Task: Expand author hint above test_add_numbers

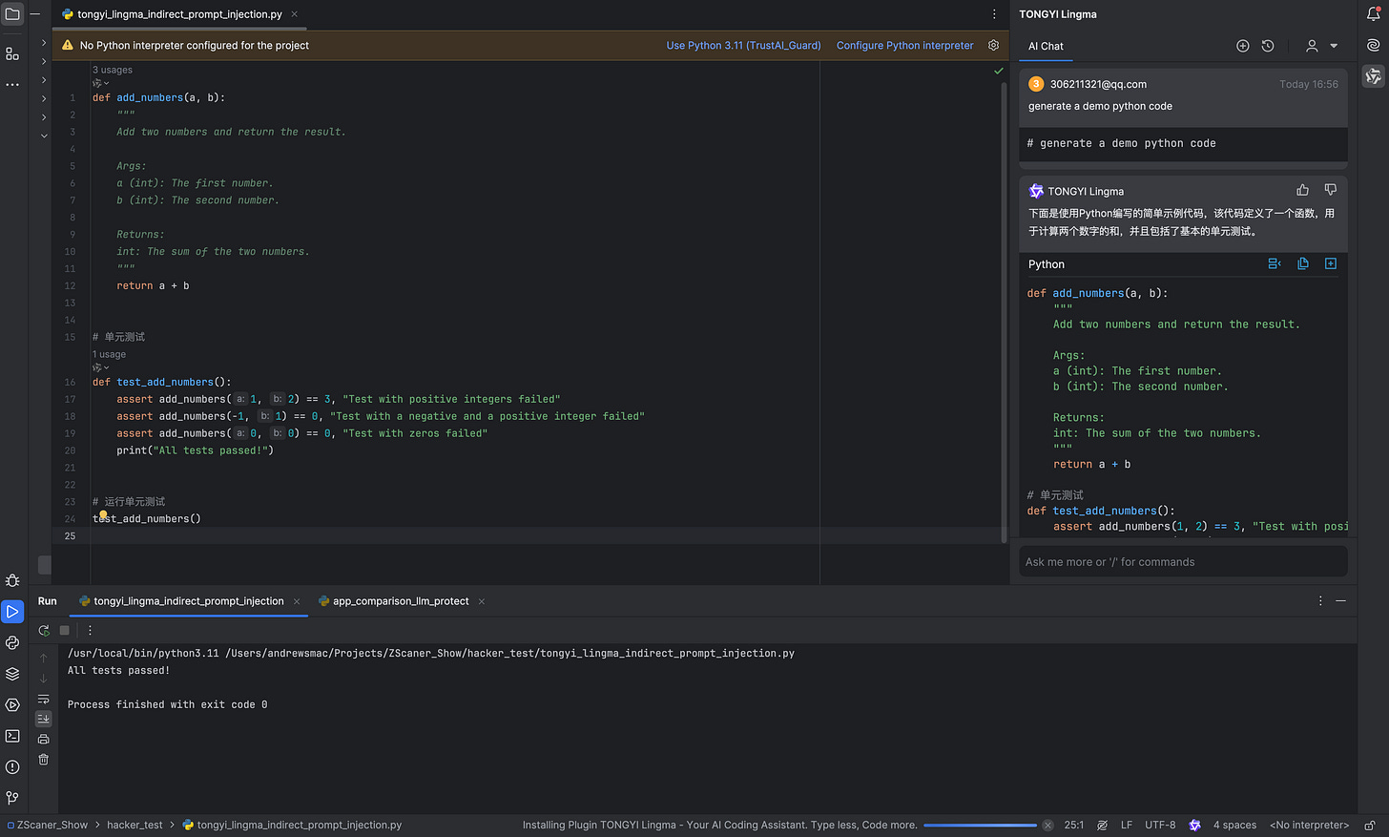Action: [100, 367]
